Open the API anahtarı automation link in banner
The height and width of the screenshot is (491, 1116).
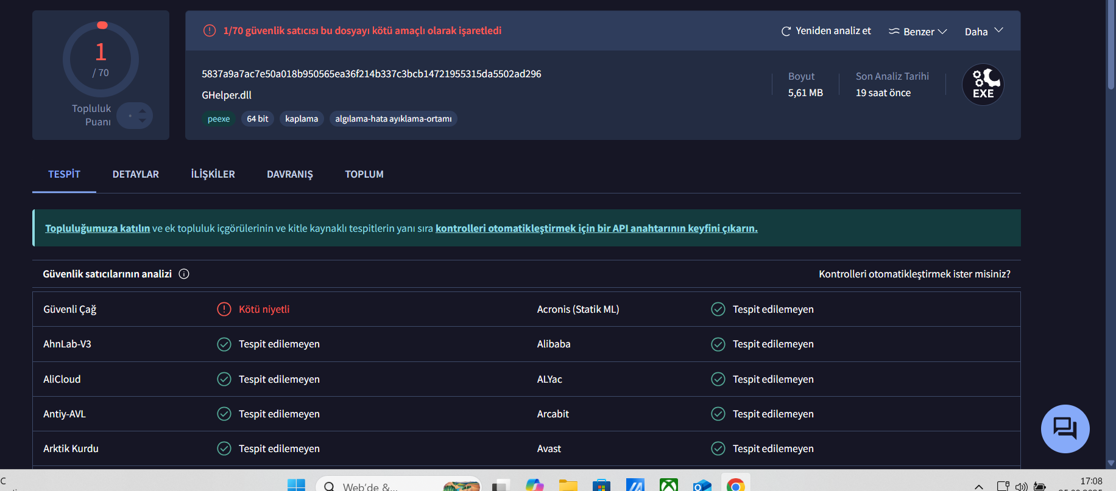[x=596, y=228]
